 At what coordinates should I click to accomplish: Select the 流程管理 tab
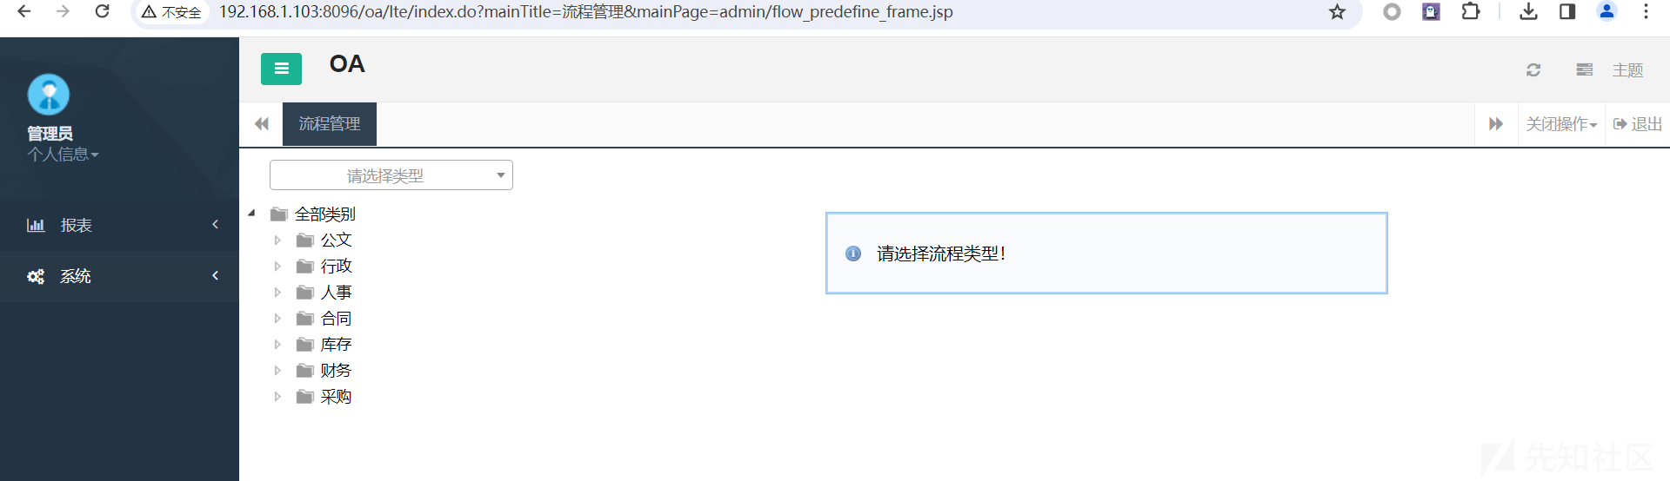(330, 124)
